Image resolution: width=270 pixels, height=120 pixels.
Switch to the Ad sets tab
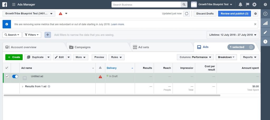(x=143, y=47)
